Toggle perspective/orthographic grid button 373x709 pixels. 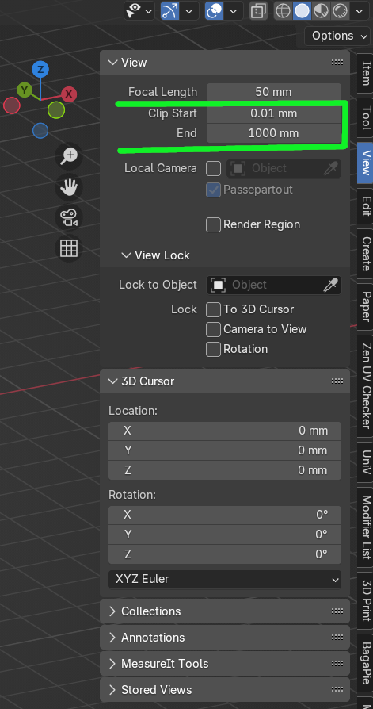pyautogui.click(x=69, y=248)
